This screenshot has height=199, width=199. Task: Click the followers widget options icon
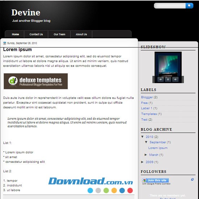(192, 179)
